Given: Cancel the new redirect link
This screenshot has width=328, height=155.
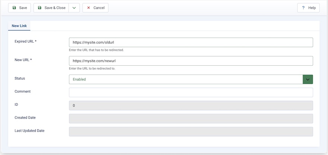Looking at the screenshot, I should [x=95, y=8].
